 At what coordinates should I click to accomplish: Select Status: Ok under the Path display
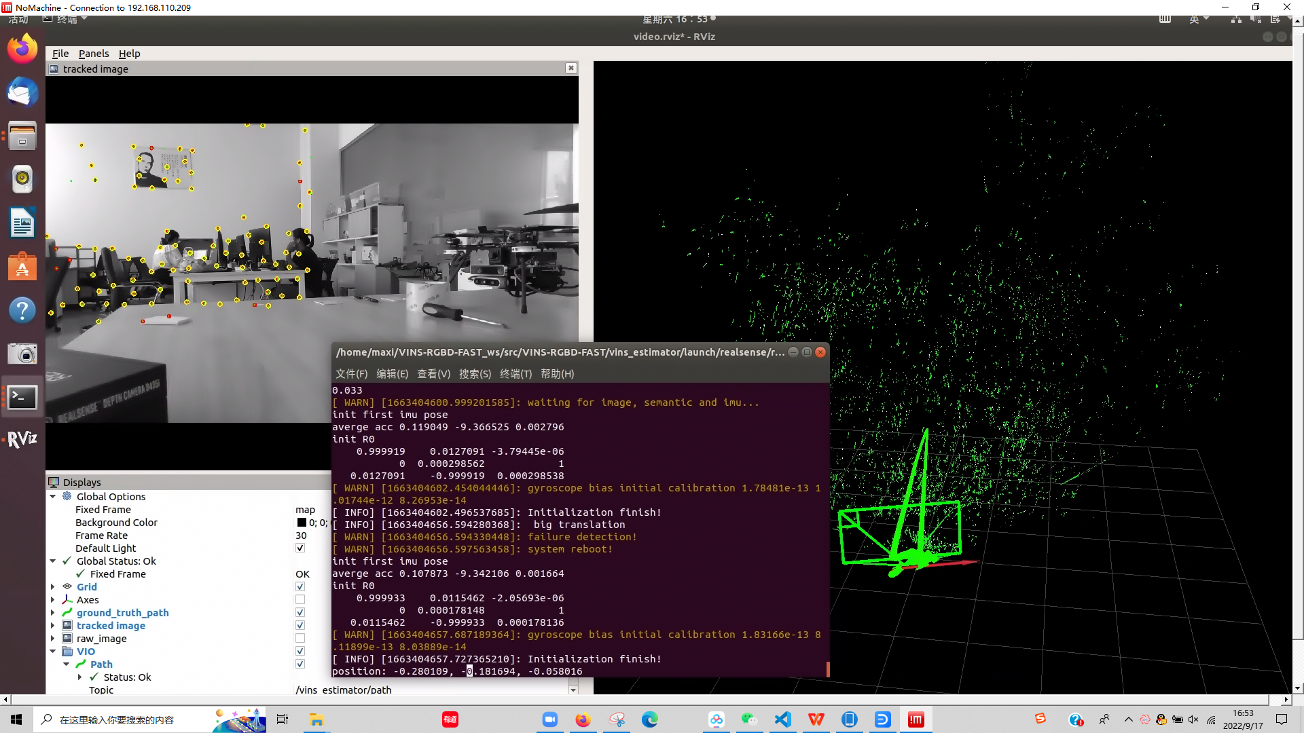pos(126,677)
